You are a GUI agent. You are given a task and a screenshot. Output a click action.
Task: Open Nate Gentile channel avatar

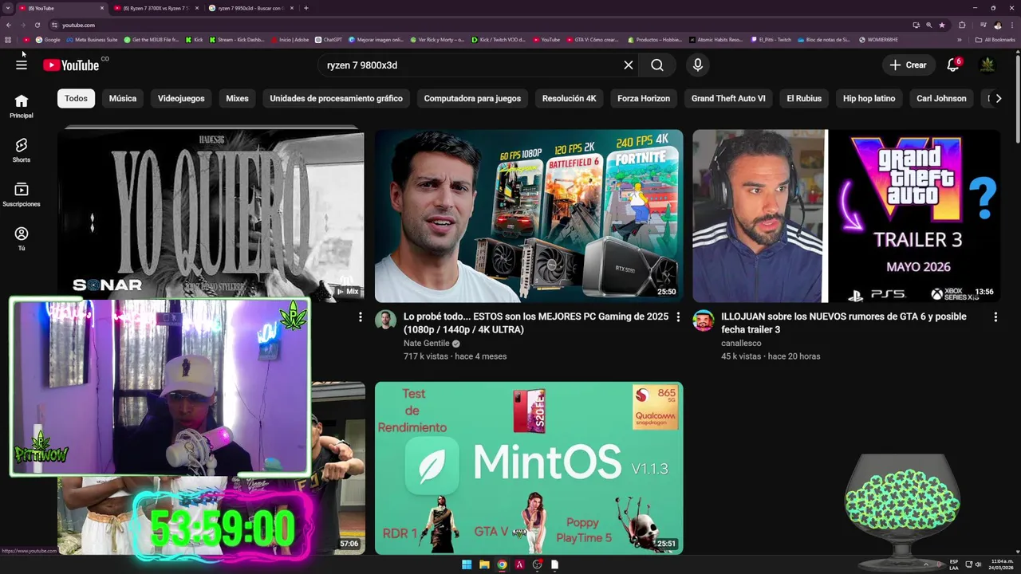click(x=386, y=320)
